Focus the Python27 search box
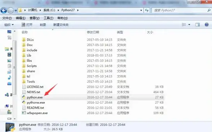 tap(180, 10)
